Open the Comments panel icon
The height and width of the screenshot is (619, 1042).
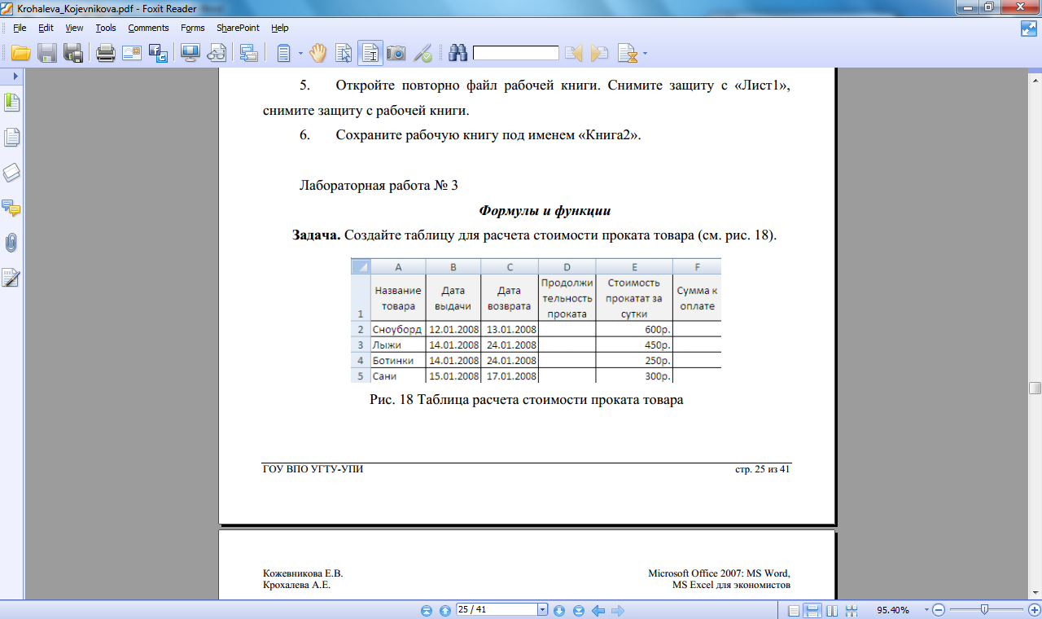(11, 208)
